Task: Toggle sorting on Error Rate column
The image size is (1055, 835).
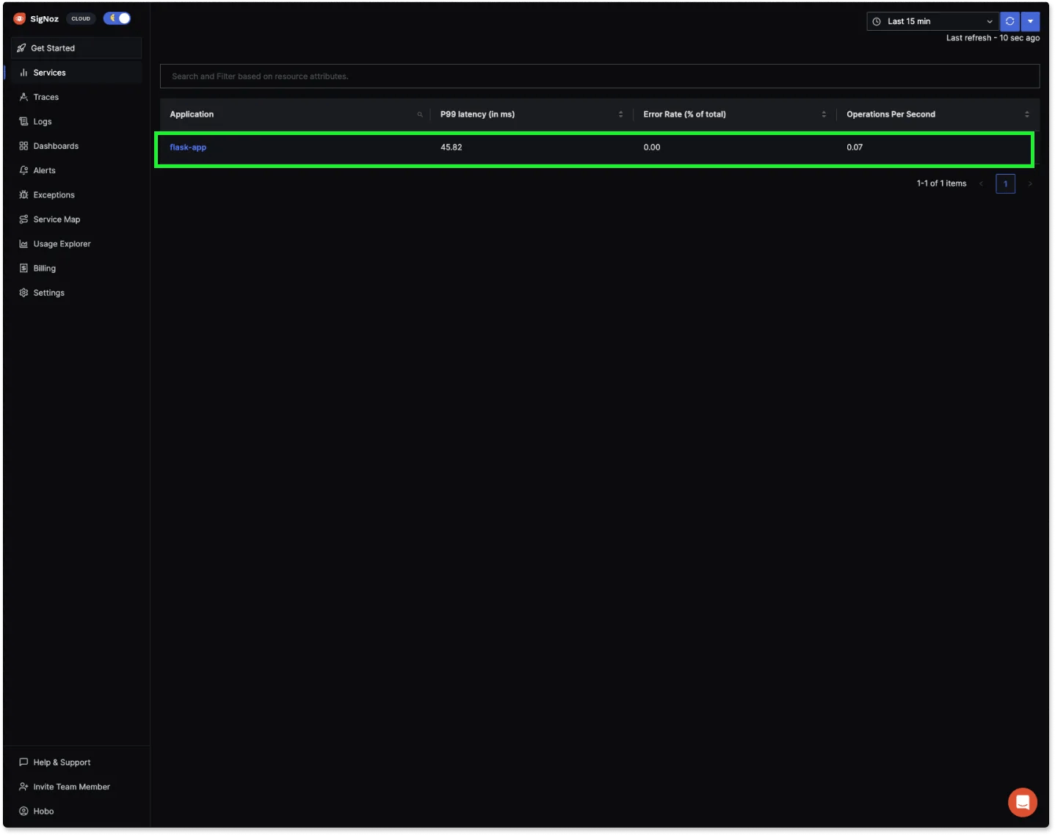Action: [823, 114]
